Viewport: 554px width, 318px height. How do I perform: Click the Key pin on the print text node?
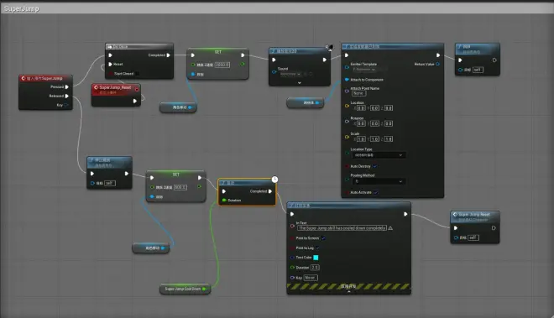(292, 278)
